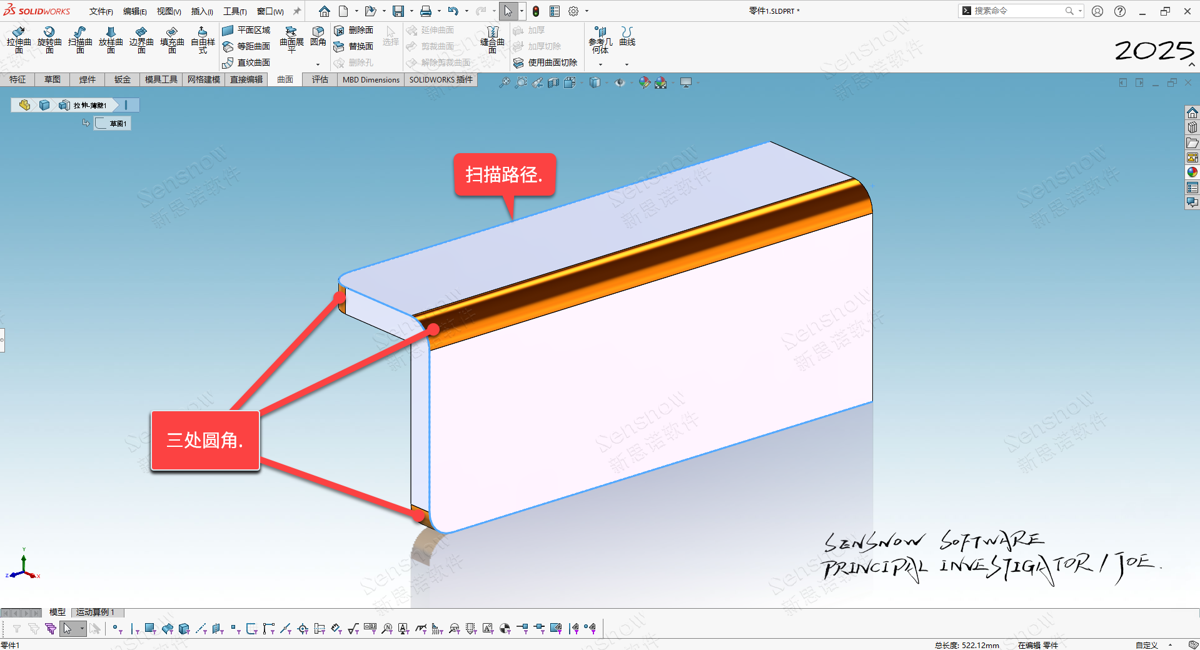1200x650 pixels.
Task: Toggle the vertex selection filter
Action: click(x=116, y=629)
